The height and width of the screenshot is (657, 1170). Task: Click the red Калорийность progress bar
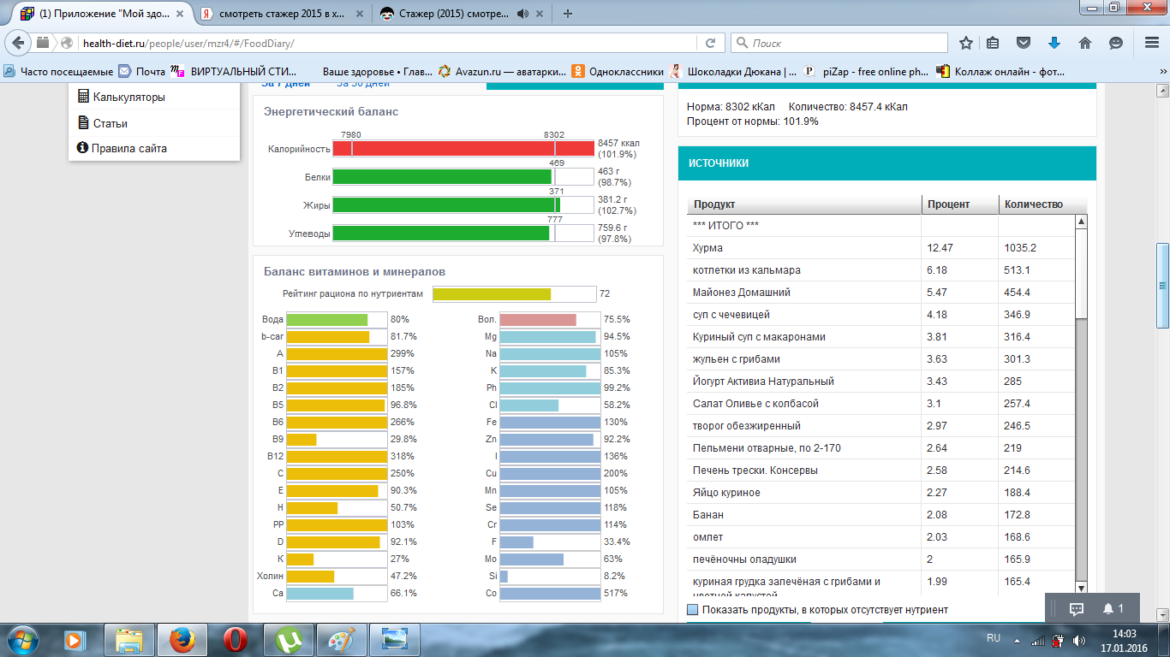tap(463, 149)
